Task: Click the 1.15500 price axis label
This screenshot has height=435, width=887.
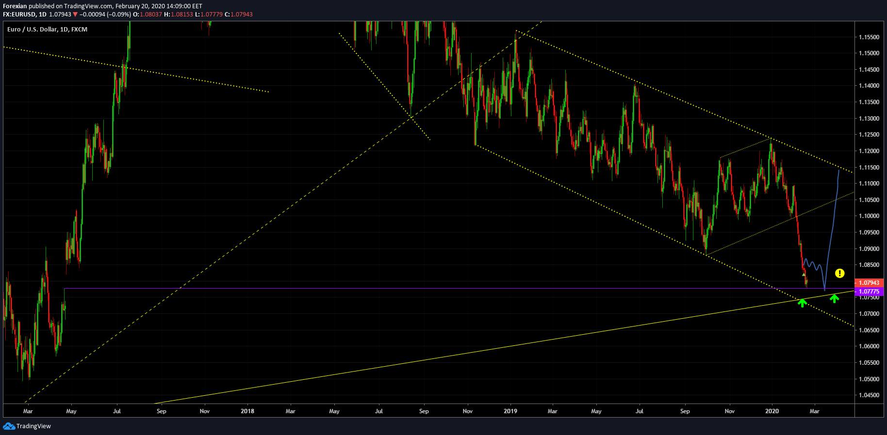Action: coord(869,37)
